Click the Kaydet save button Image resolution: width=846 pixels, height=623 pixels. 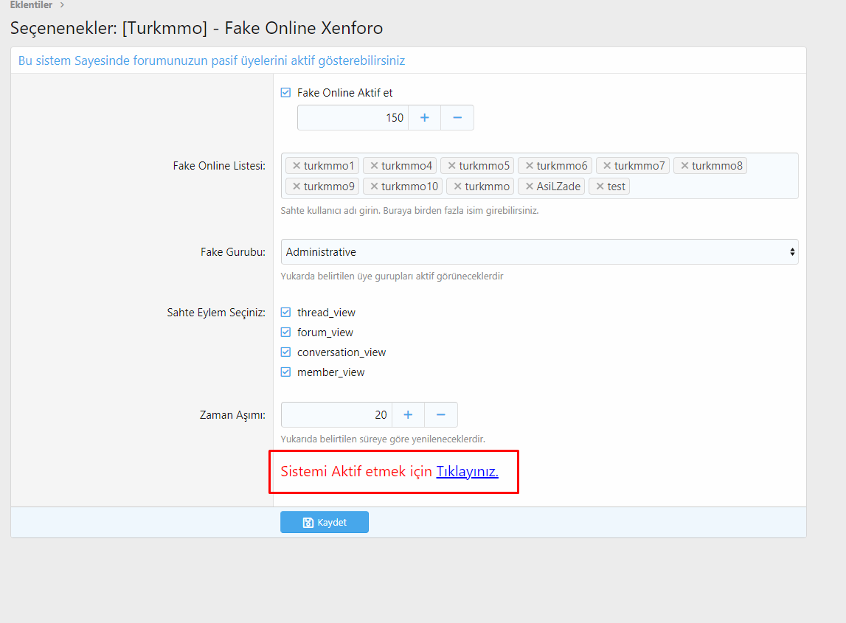point(325,522)
